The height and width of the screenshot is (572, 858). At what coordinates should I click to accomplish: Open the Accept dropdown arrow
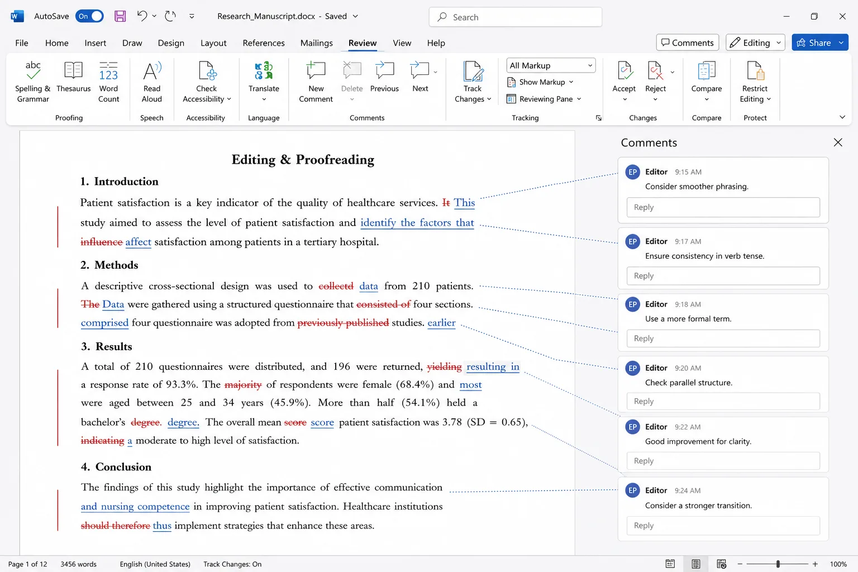coord(625,99)
